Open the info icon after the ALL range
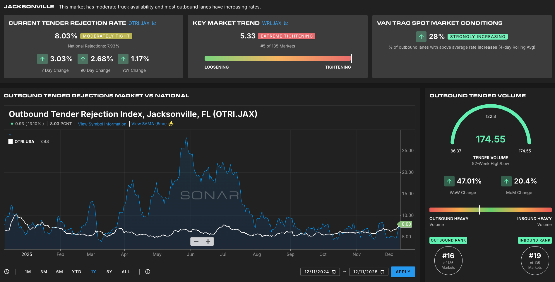The image size is (555, 282). [x=148, y=272]
